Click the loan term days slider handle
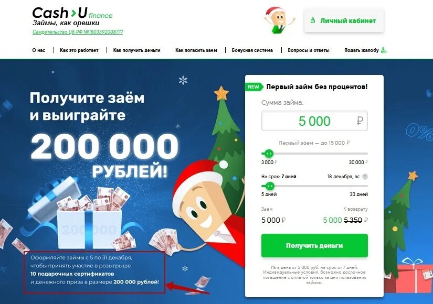The height and width of the screenshot is (304, 433). [270, 186]
